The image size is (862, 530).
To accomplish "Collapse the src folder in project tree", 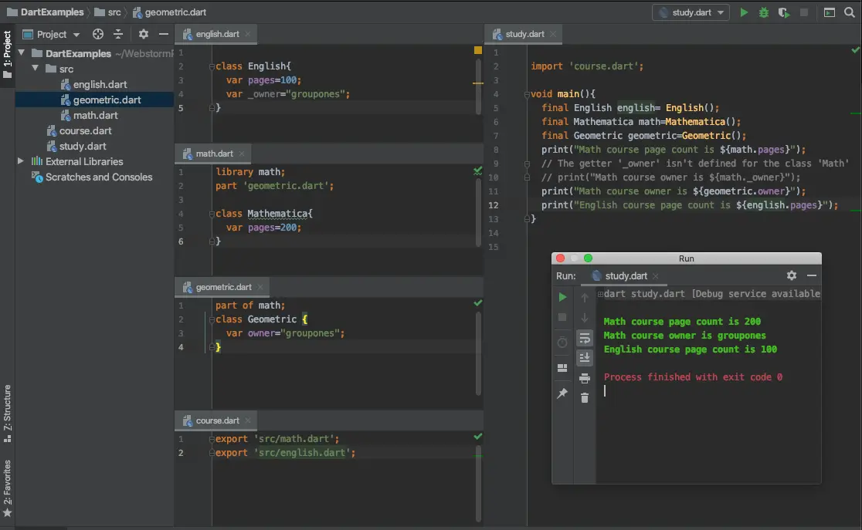I will point(35,69).
